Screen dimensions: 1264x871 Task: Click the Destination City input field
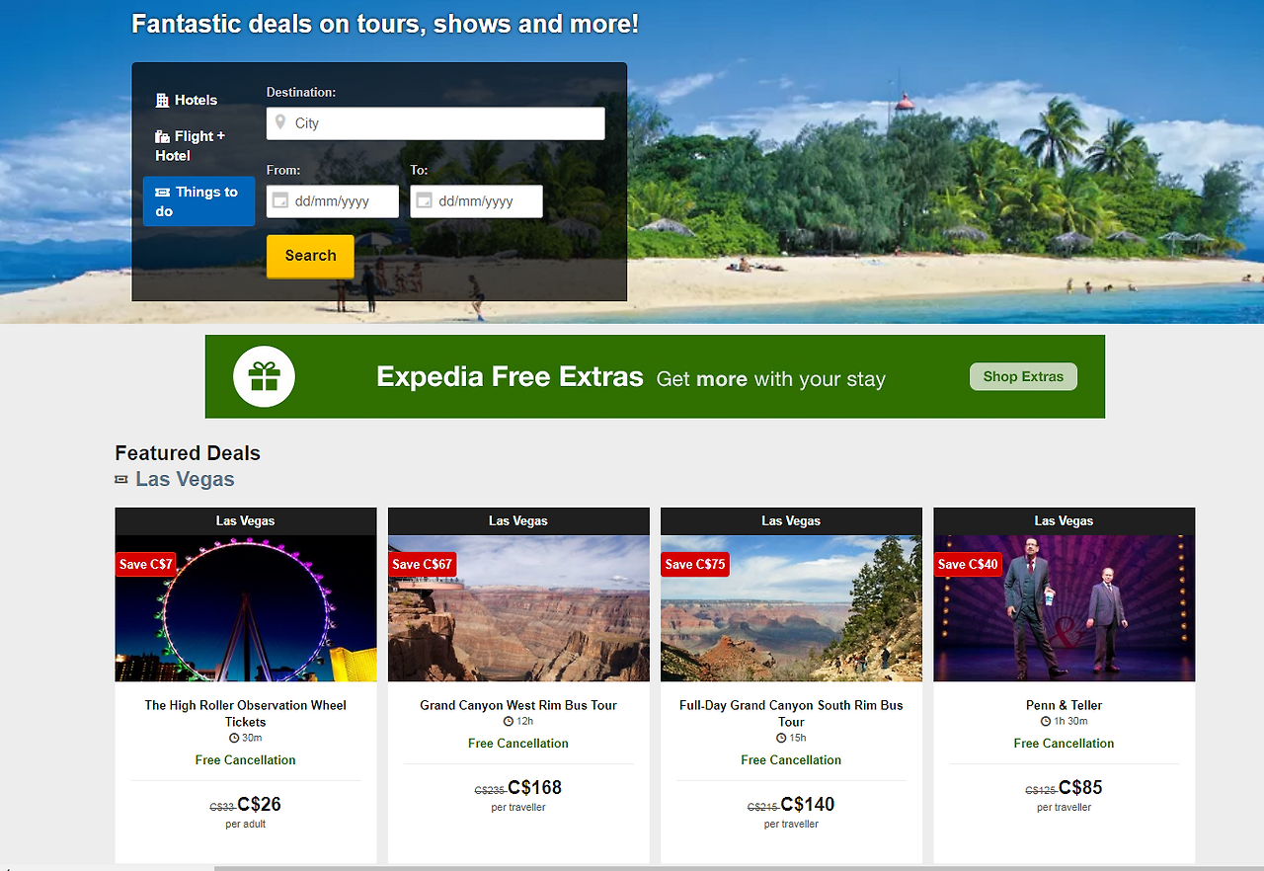(x=435, y=123)
